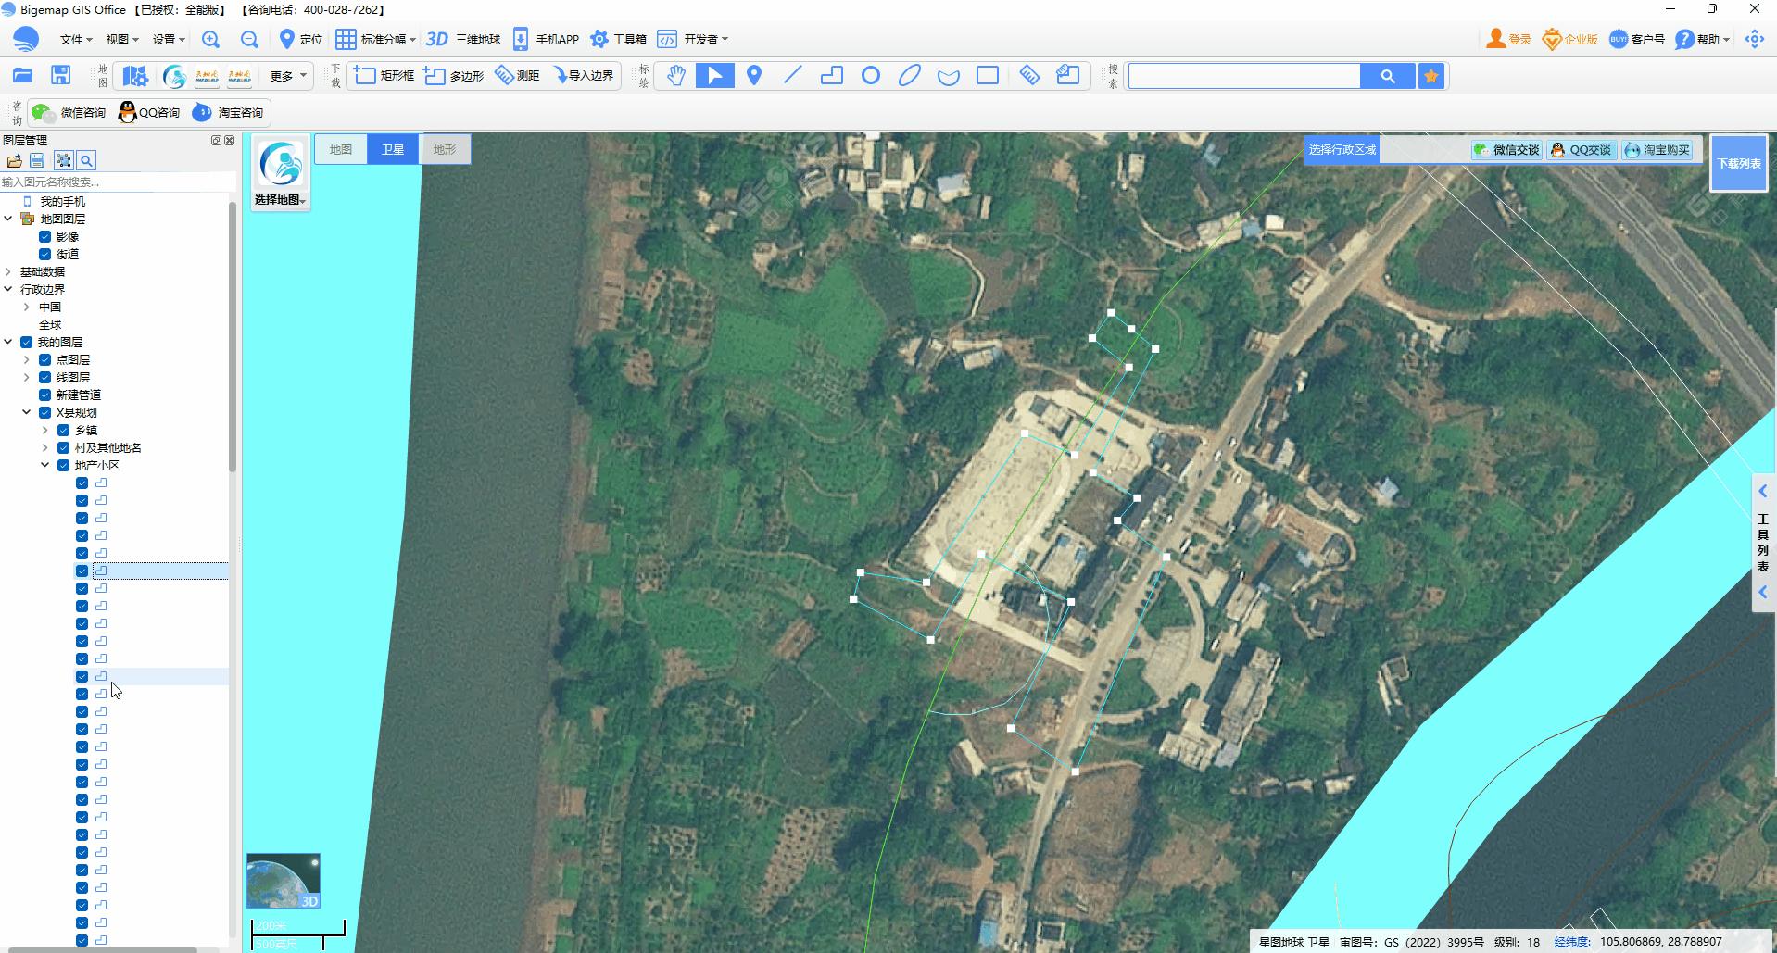The width and height of the screenshot is (1777, 953).
Task: Activate the point marker tool
Action: pos(753,76)
